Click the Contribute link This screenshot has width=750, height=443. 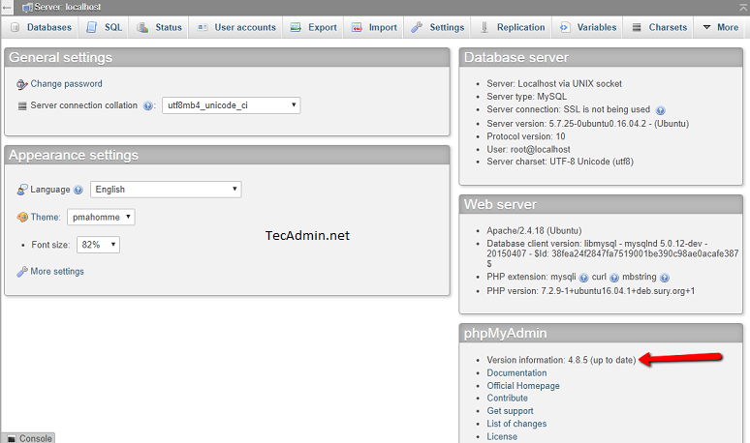pyautogui.click(x=507, y=399)
